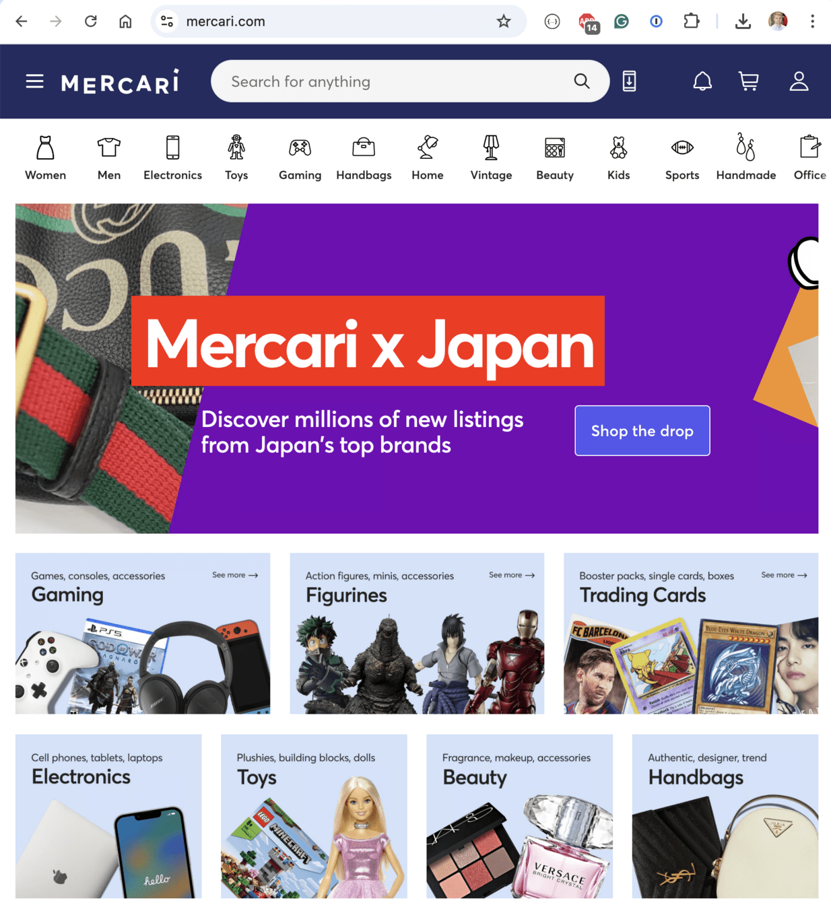Click See more on the Gaming card
The width and height of the screenshot is (831, 909).
[235, 575]
